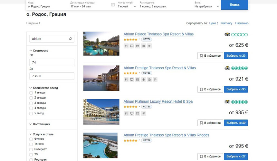
Task: Open Atrium Platinum Luxury Resort Hotel & Spa link
Action: point(158,101)
